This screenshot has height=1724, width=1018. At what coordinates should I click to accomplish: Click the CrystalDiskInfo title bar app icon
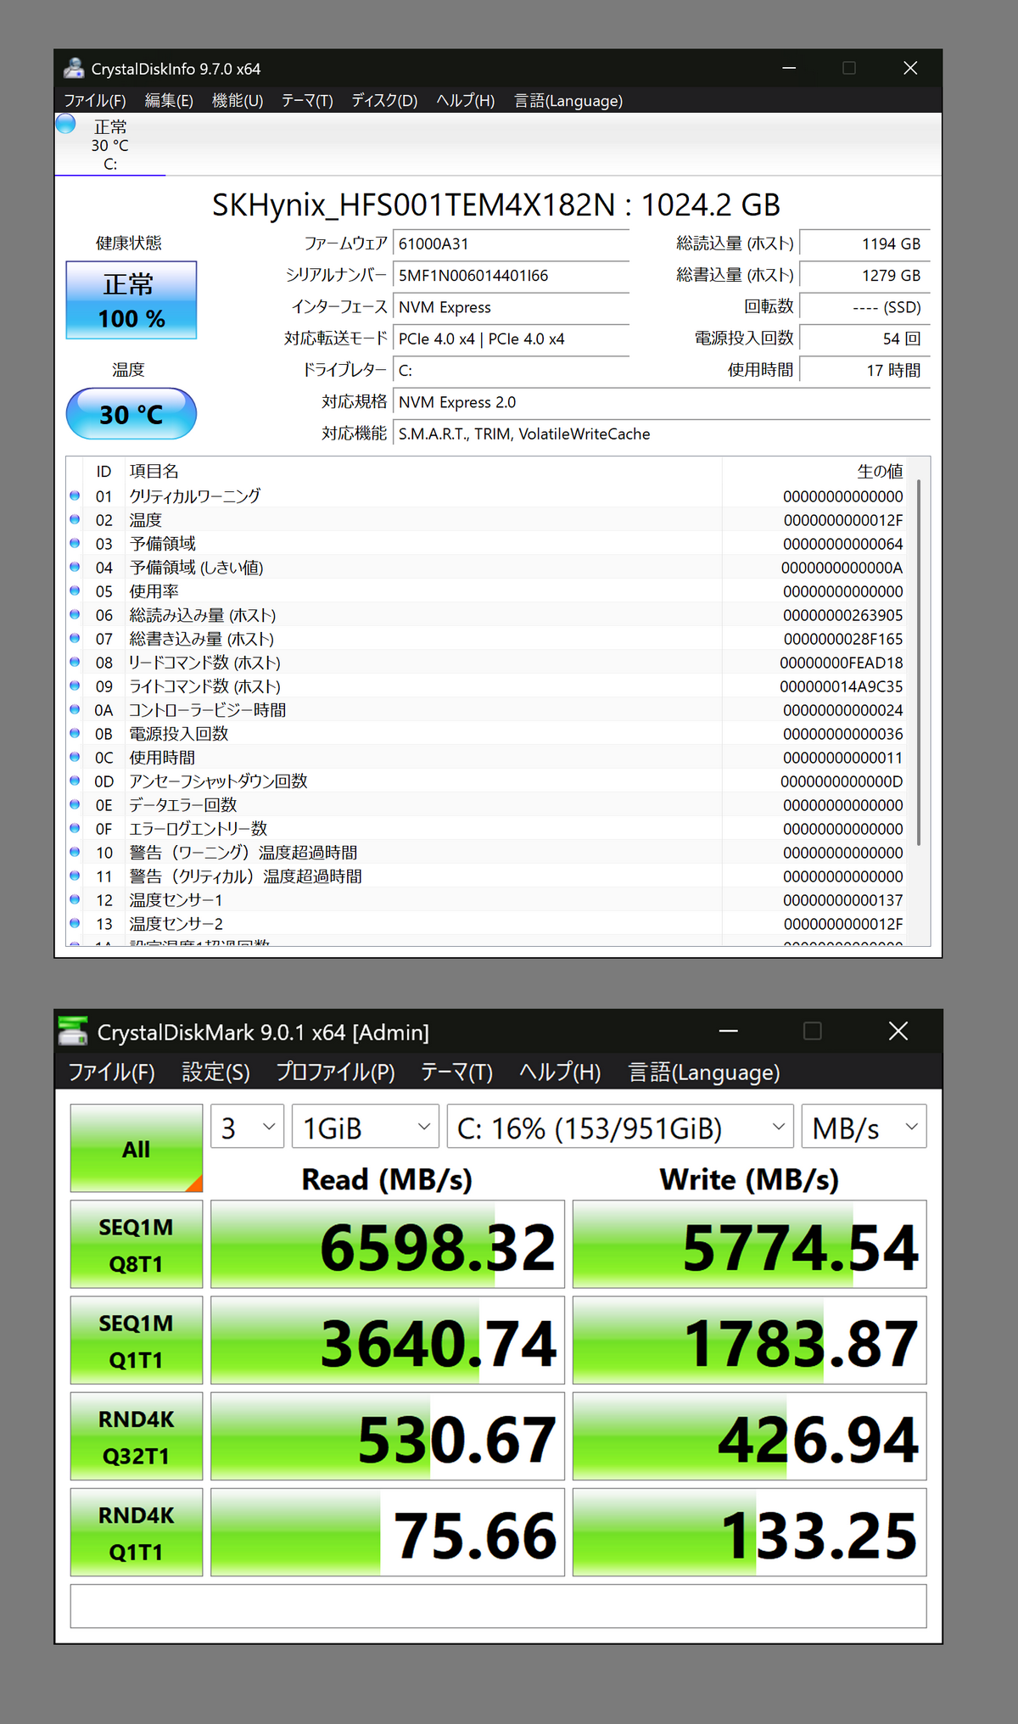pos(74,68)
